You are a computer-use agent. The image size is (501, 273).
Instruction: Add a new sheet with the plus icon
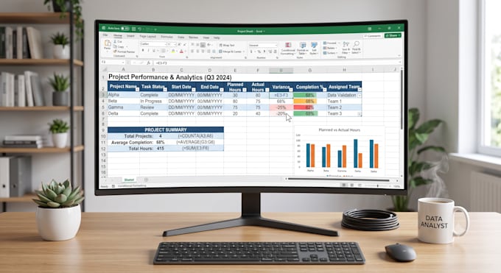[146, 180]
